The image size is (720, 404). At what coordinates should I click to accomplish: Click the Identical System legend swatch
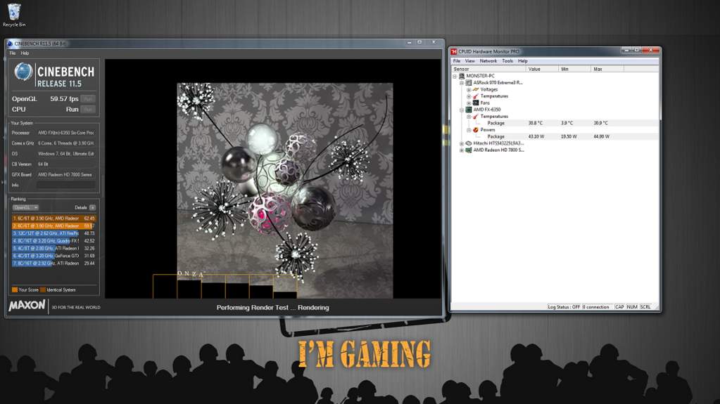tap(43, 289)
